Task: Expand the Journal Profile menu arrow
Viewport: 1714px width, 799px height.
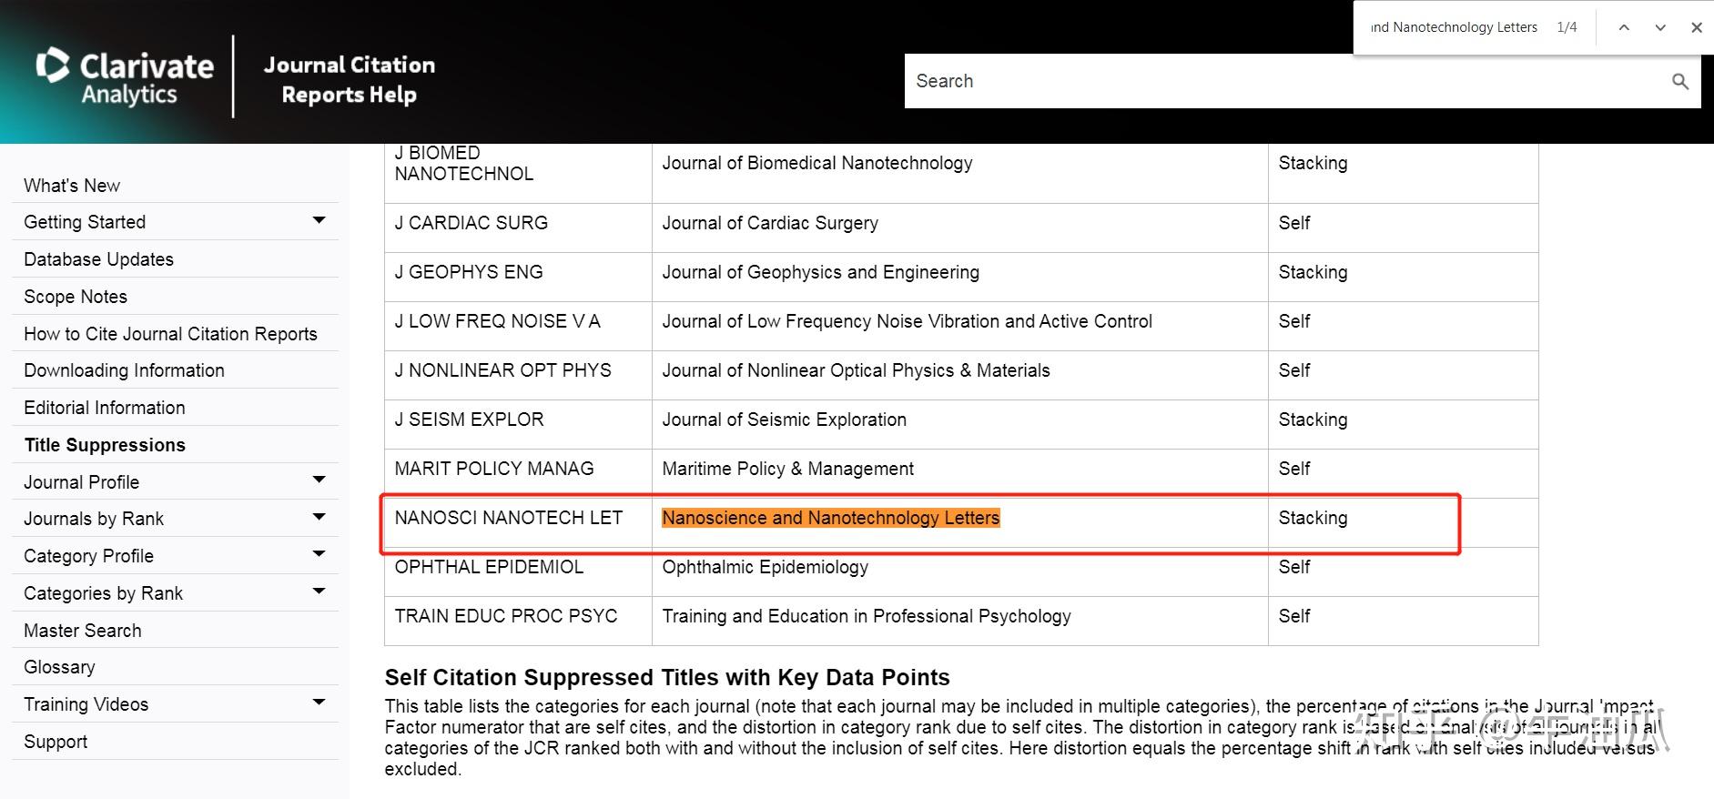Action: (x=319, y=480)
